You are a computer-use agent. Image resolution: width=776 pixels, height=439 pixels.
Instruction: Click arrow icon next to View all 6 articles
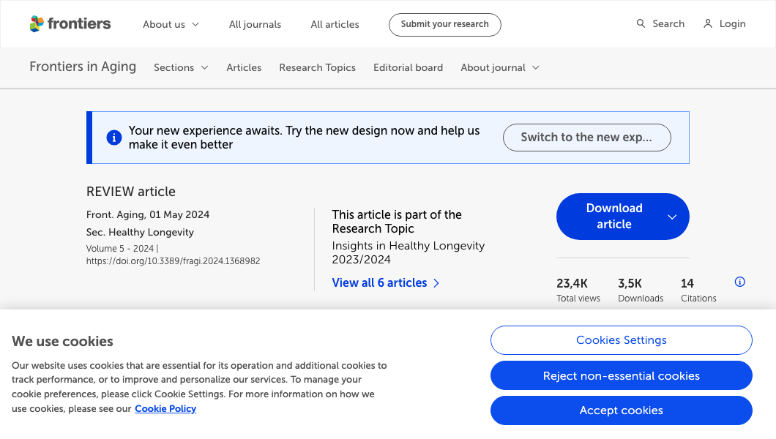[436, 283]
